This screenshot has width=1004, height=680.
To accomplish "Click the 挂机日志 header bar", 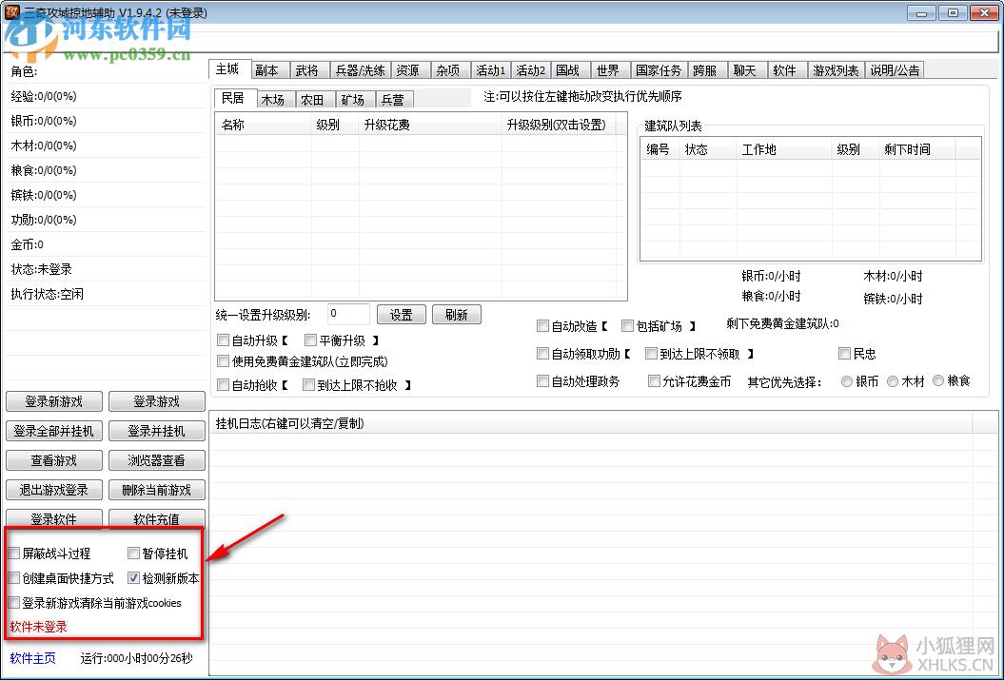I will click(590, 423).
